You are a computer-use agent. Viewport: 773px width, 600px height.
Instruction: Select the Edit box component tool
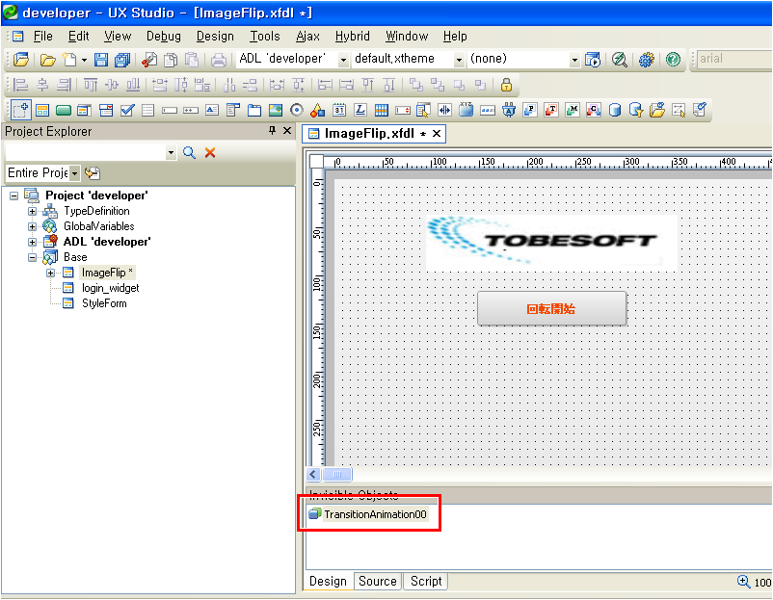click(169, 111)
